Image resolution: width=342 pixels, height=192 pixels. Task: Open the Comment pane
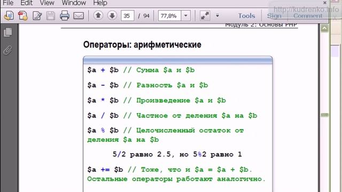pyautogui.click(x=308, y=15)
